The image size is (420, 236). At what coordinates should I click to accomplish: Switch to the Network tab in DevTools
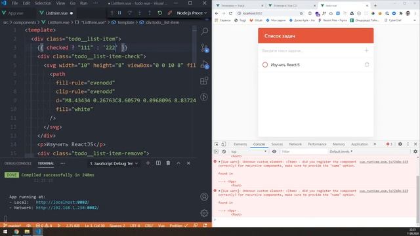click(x=295, y=144)
